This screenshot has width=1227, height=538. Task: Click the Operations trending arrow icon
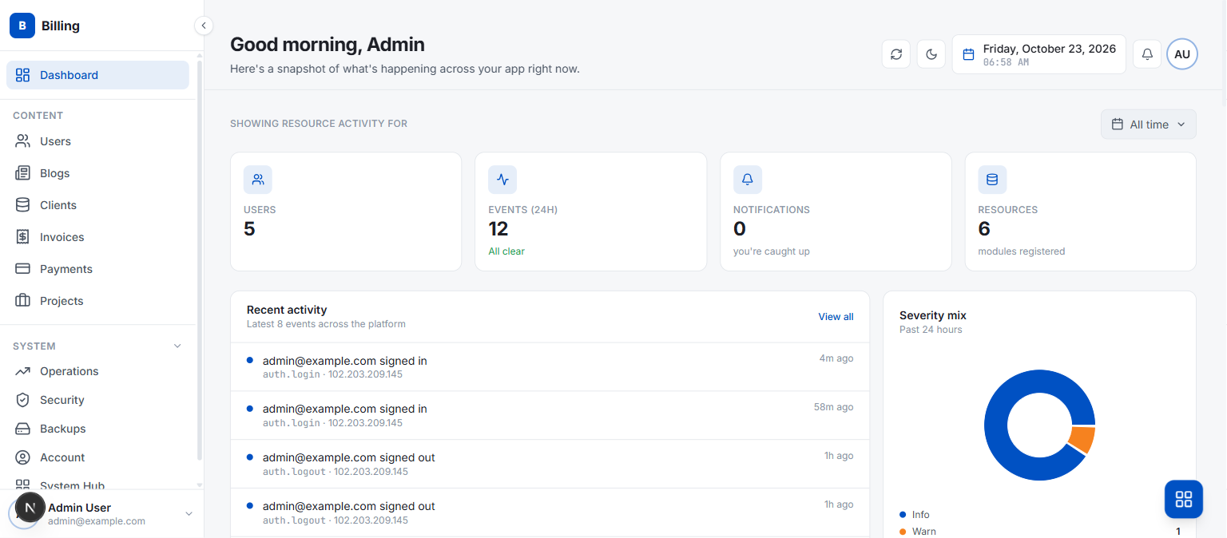click(x=23, y=371)
